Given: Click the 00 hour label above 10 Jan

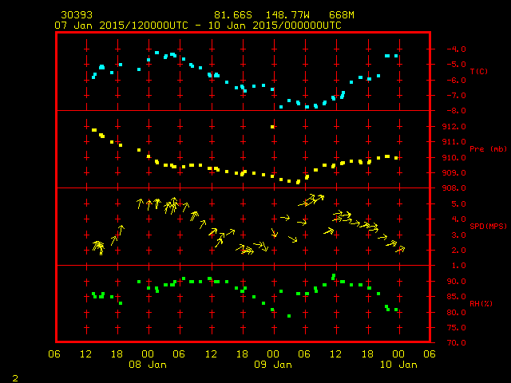Looking at the screenshot, I should 398,354.
